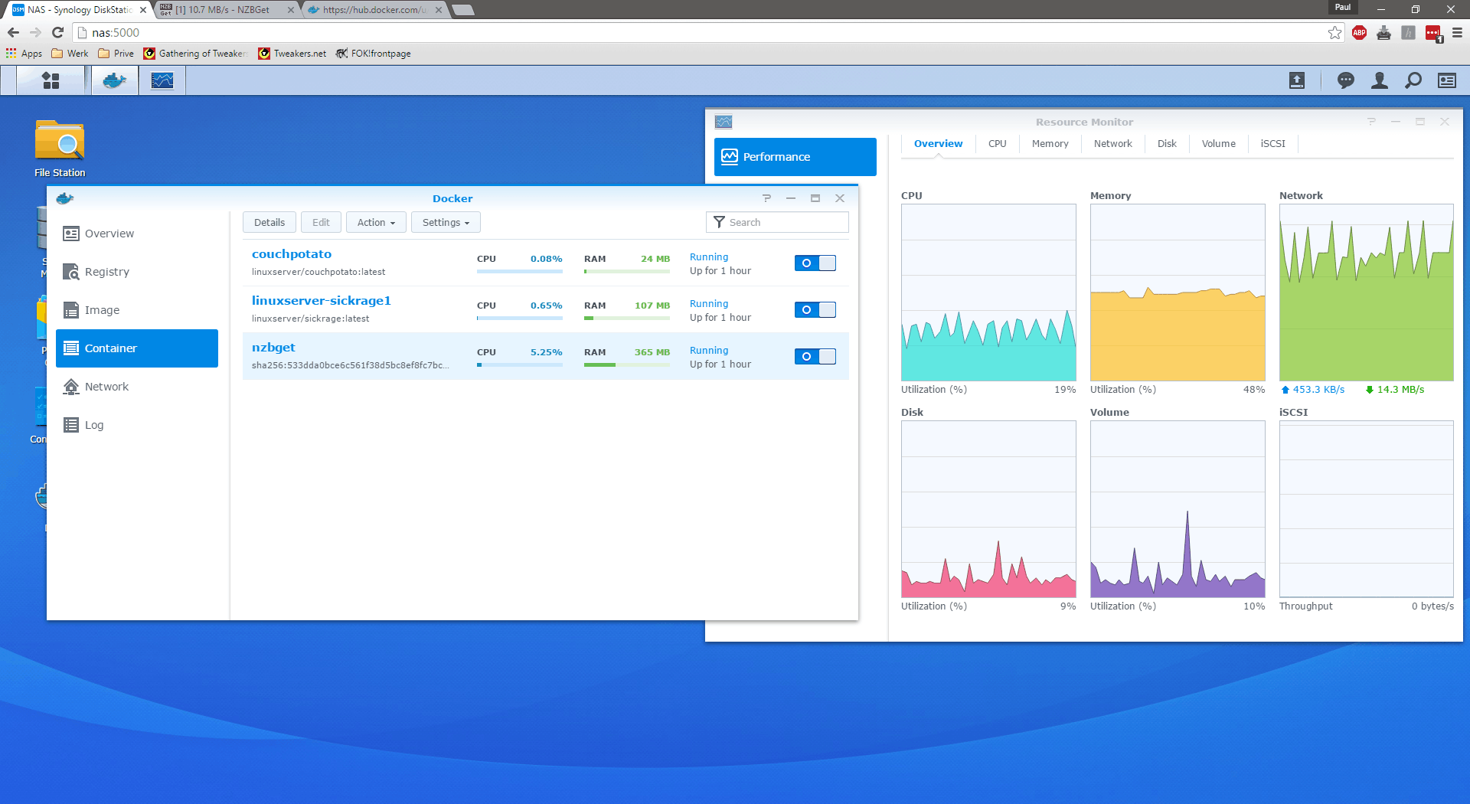Viewport: 1470px width, 804px height.
Task: Toggle nzbget container switch
Action: point(815,356)
